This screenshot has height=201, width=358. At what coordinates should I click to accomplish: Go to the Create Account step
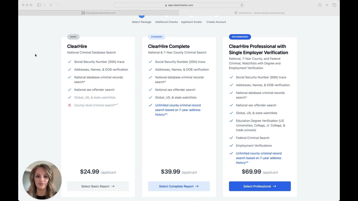click(x=216, y=22)
